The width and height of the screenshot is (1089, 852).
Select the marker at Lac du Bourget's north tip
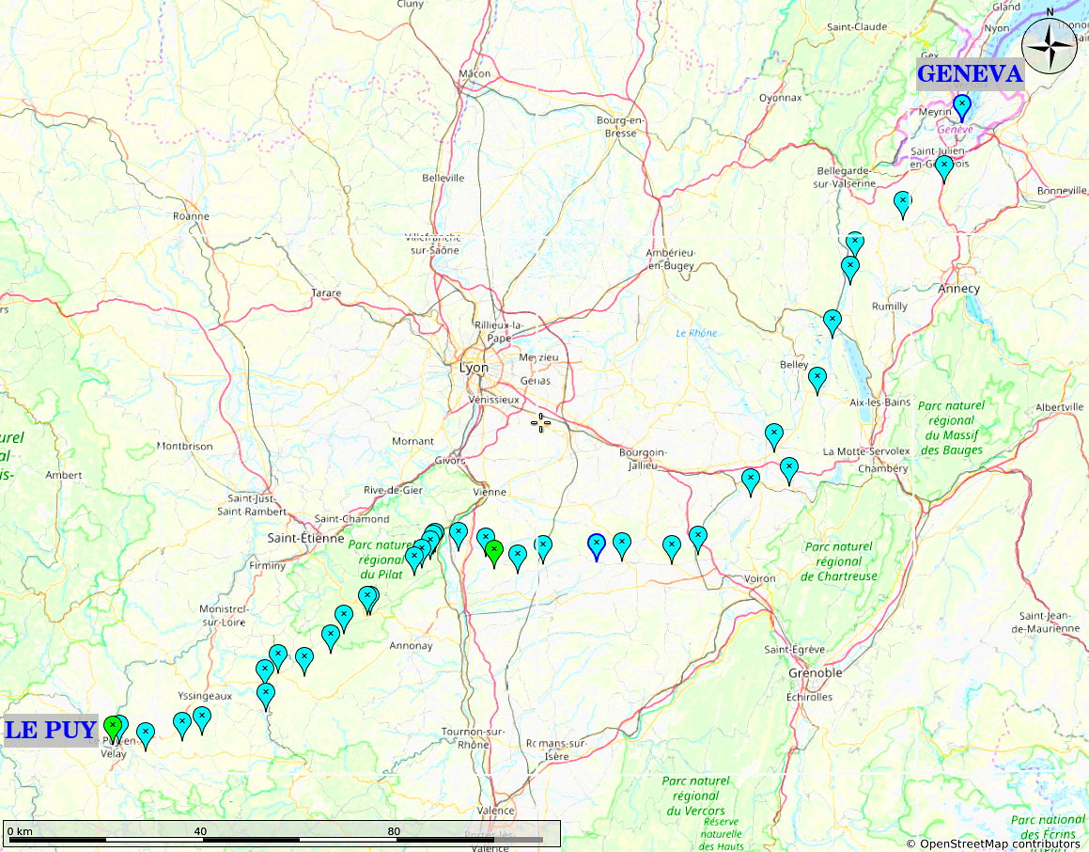pyautogui.click(x=832, y=323)
